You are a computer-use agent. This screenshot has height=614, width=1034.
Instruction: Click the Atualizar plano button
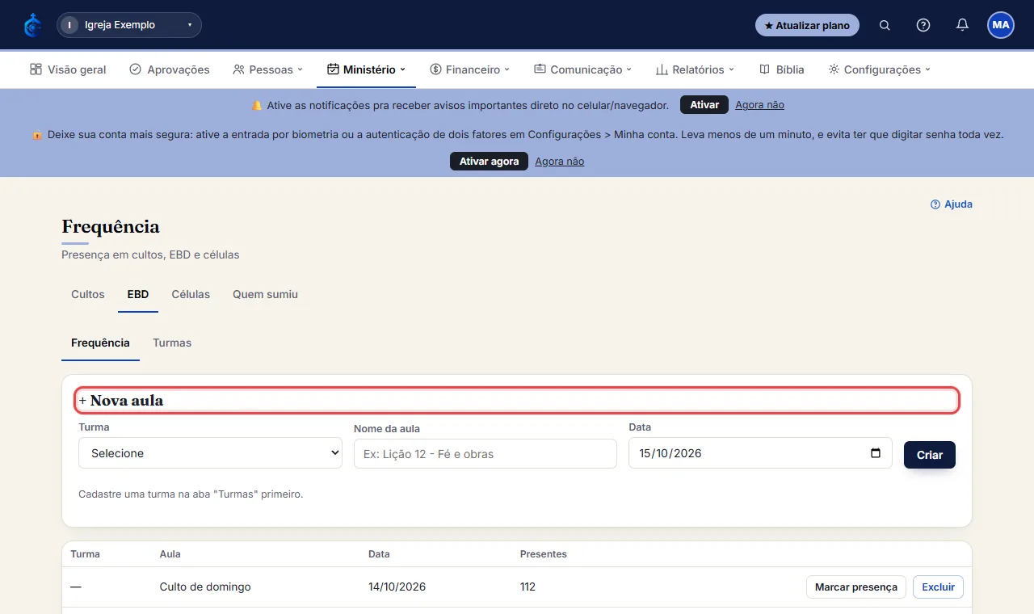(x=807, y=25)
